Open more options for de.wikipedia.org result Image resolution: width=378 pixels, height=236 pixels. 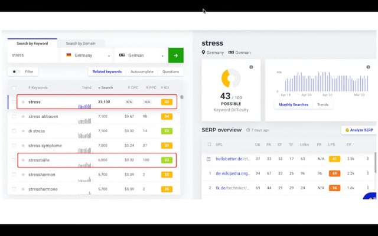[368, 173]
